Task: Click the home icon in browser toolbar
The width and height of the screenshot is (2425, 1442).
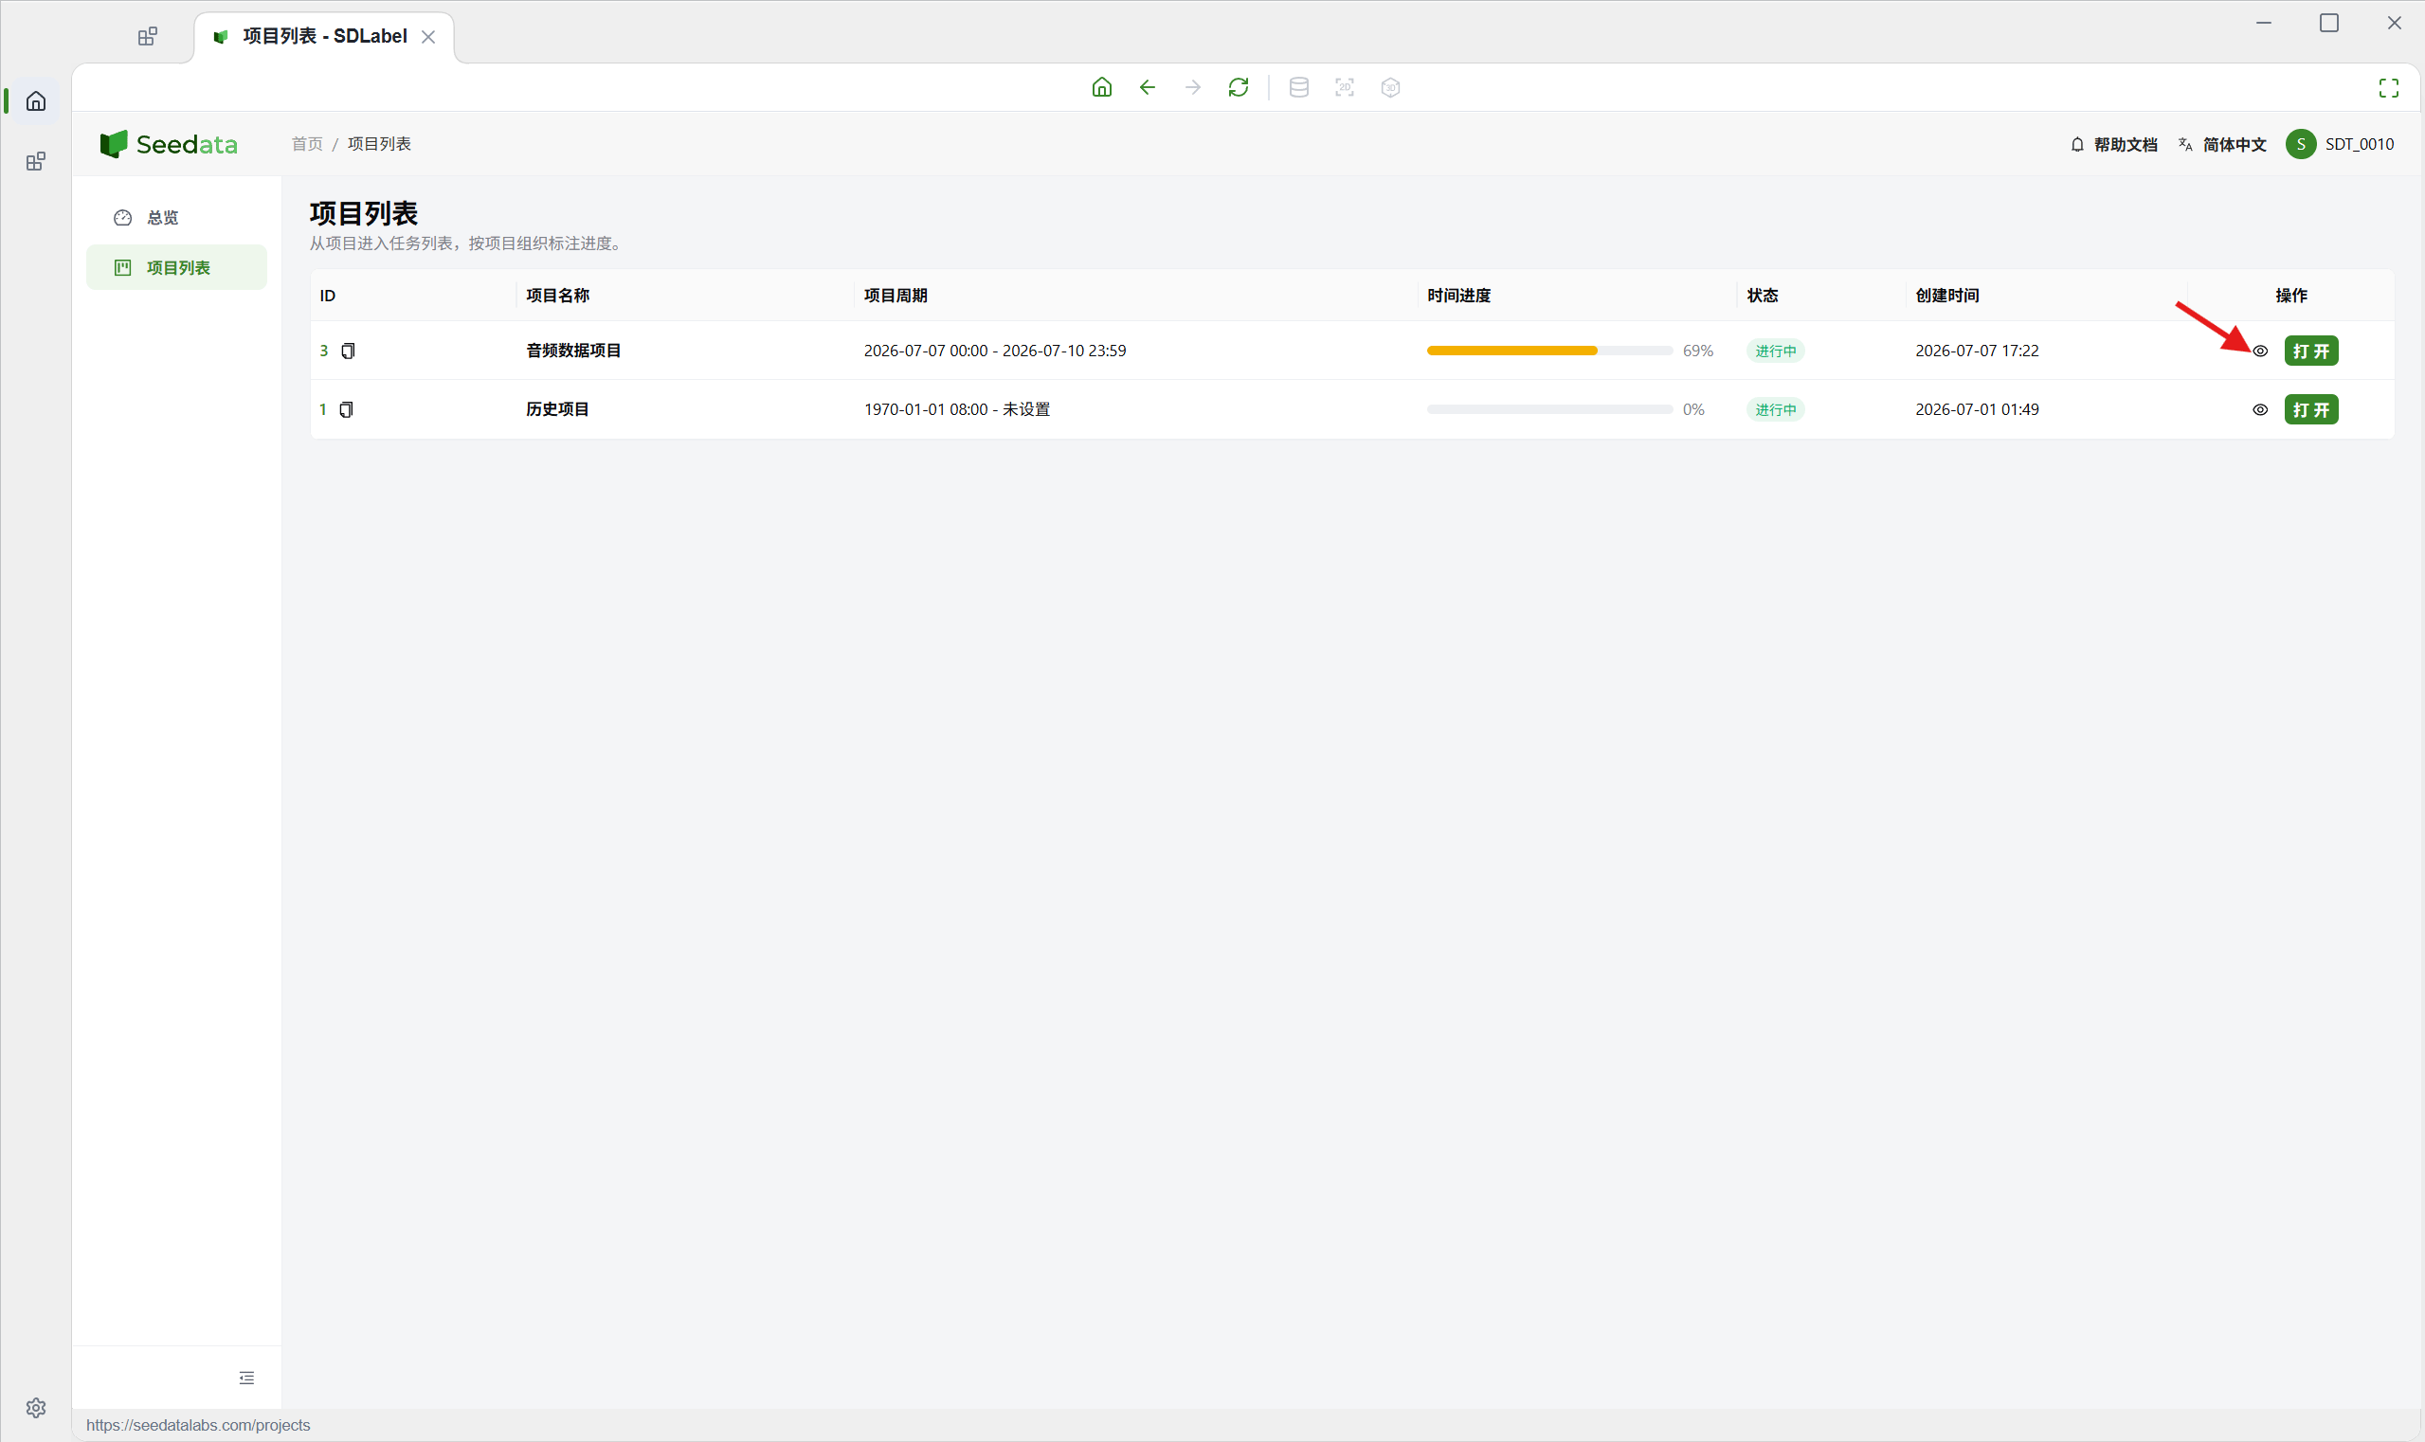Action: (1101, 87)
